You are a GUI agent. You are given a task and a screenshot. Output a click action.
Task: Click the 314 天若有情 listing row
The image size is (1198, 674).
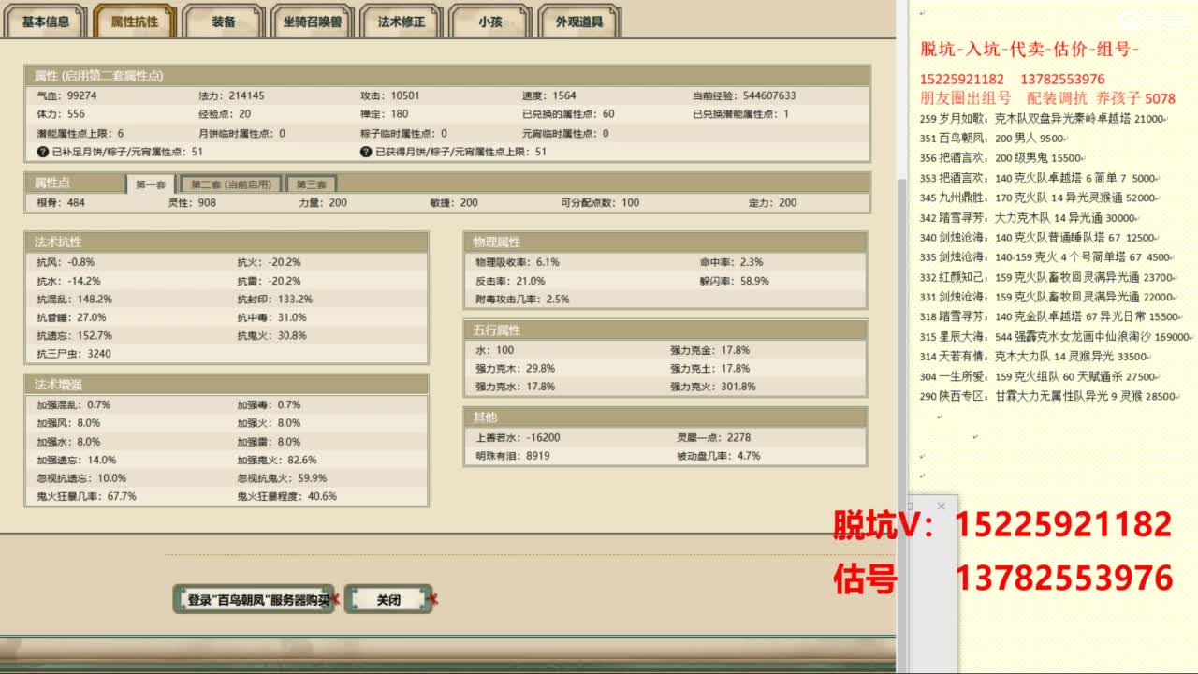pos(1034,357)
